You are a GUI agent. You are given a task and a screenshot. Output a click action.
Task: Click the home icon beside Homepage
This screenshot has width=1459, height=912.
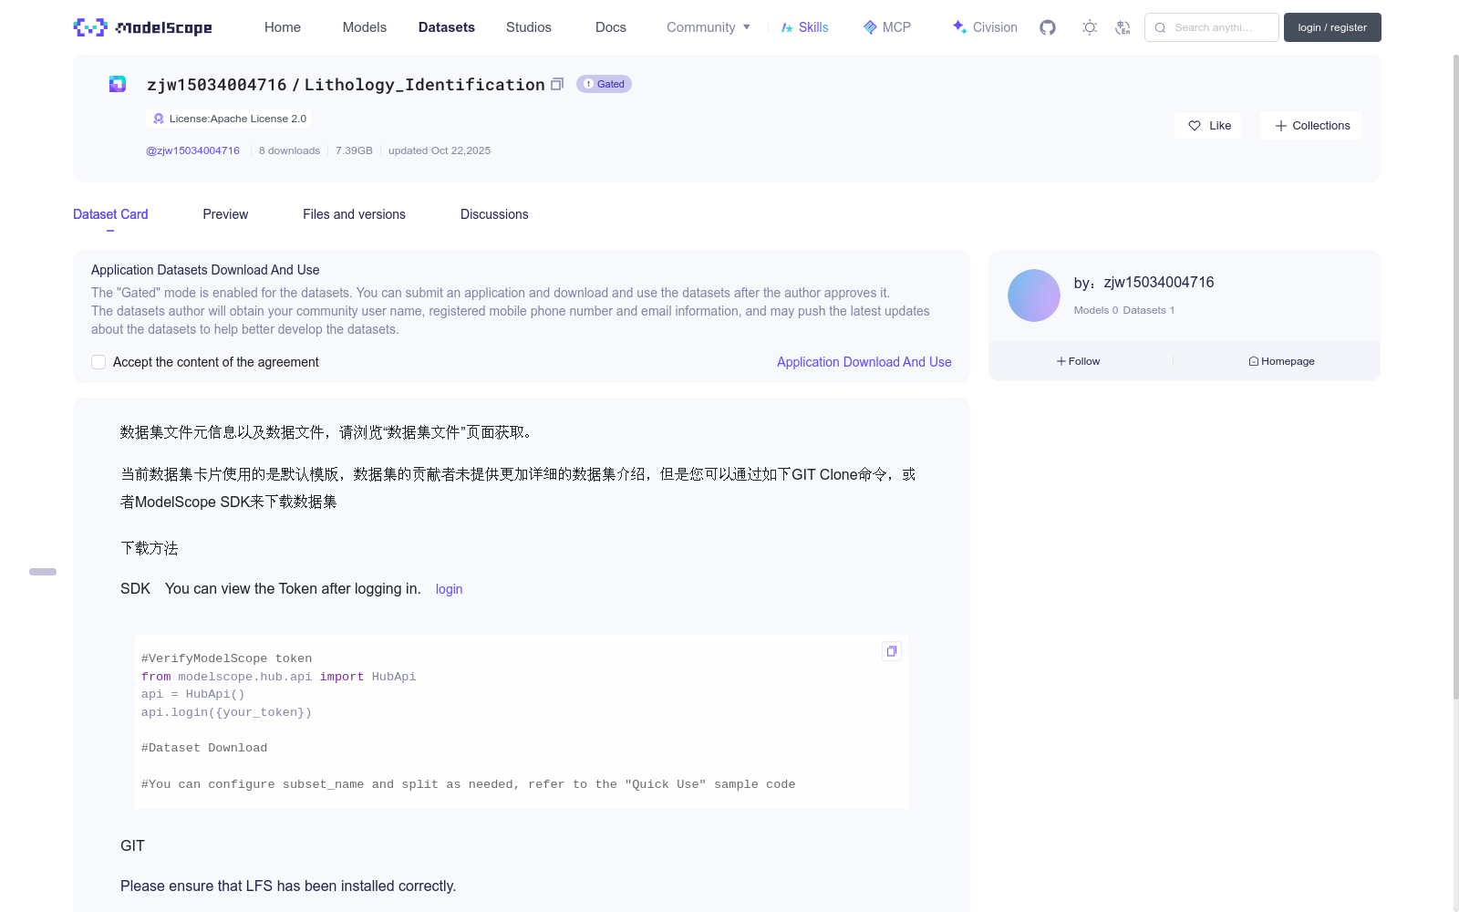(x=1254, y=361)
